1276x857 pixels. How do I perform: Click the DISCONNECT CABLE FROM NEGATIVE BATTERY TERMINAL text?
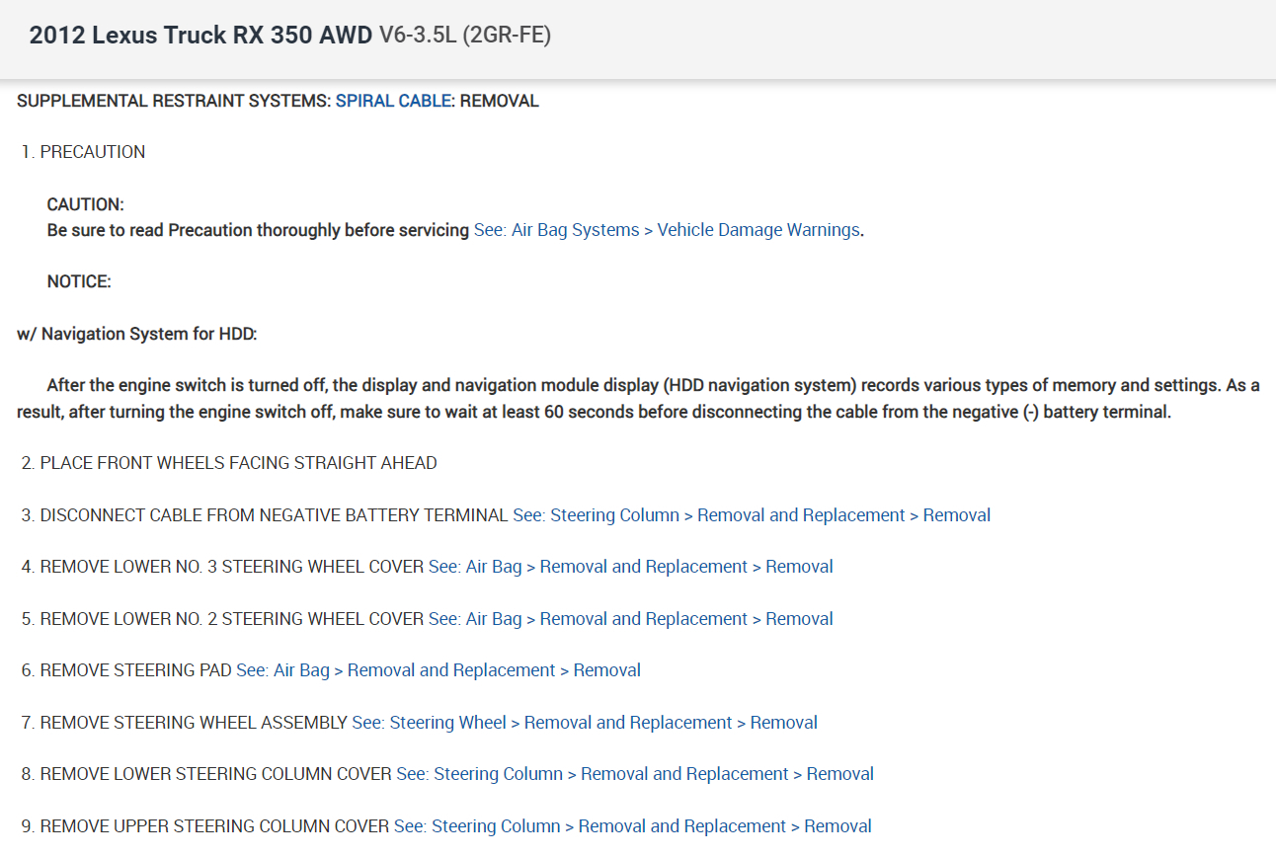[274, 515]
